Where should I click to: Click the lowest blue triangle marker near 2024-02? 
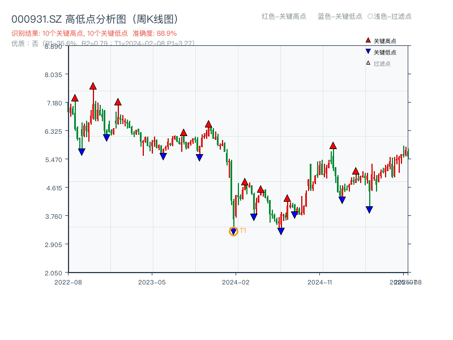click(234, 231)
